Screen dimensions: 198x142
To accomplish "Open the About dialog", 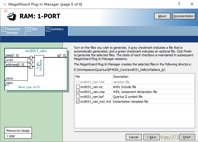I will 162,16.
